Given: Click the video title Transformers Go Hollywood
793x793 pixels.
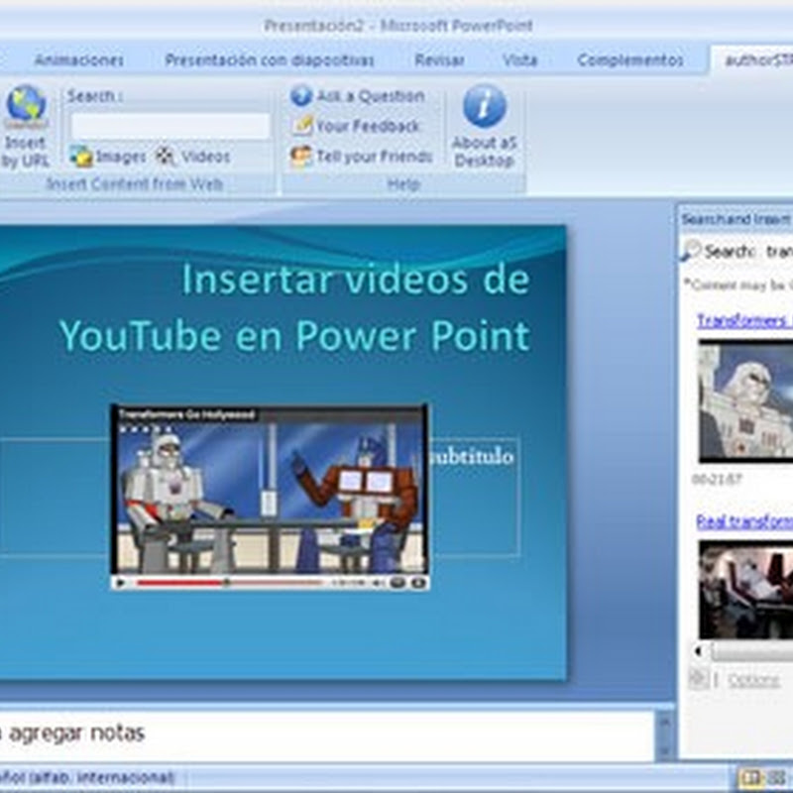Looking at the screenshot, I should (186, 414).
